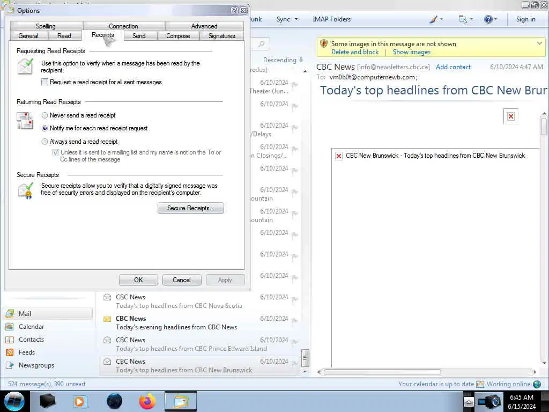Screen dimensions: 549x412
Task: Cancel the Options dialog
Action: click(x=182, y=280)
